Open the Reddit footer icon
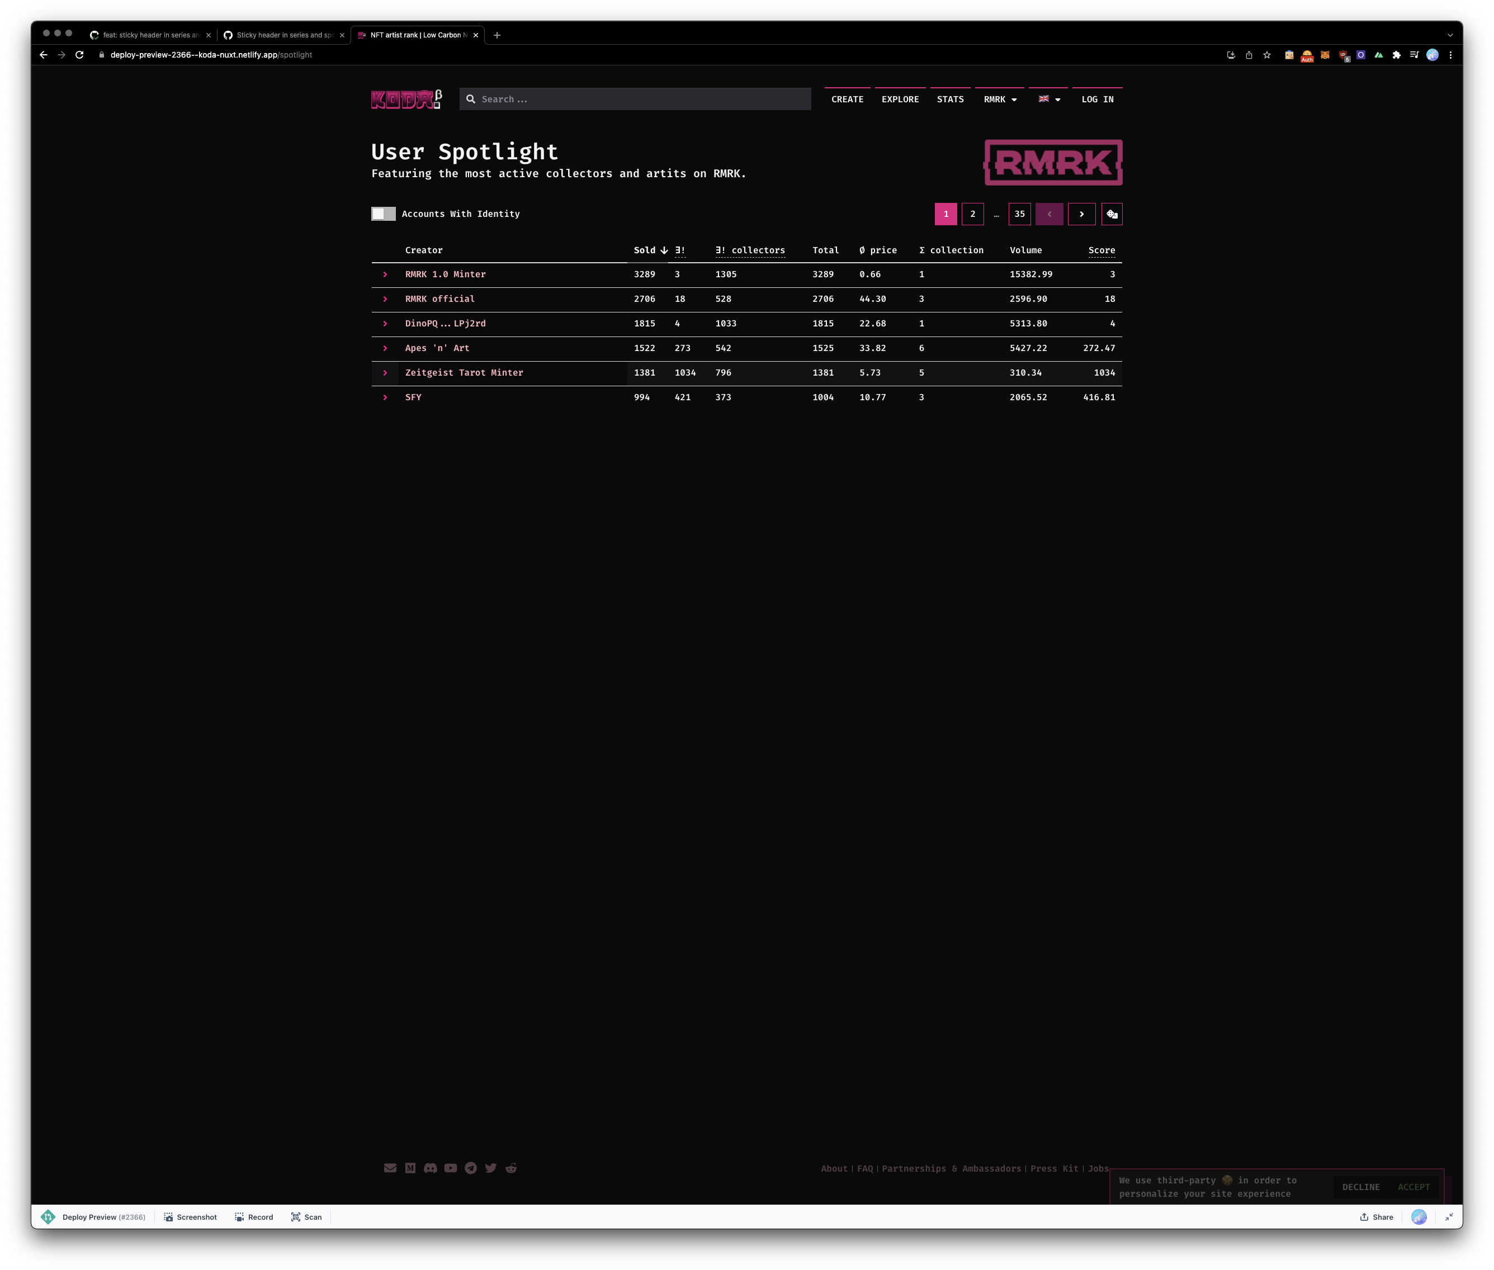Screen dimensions: 1494x1270 511,1168
